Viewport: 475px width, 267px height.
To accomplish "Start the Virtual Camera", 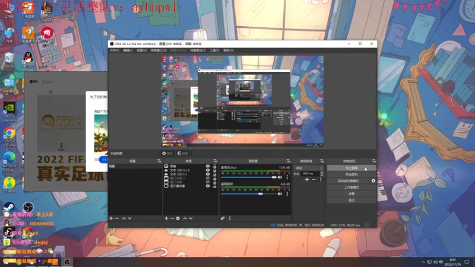I will [349, 181].
